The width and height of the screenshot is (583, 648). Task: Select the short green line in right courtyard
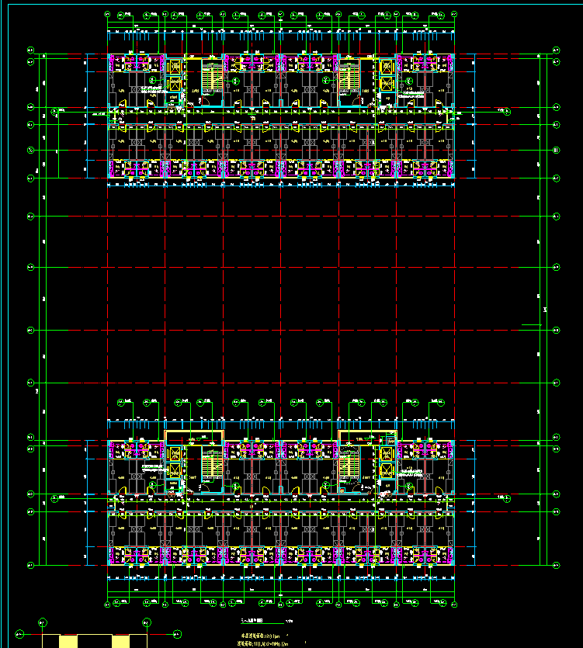[x=532, y=324]
